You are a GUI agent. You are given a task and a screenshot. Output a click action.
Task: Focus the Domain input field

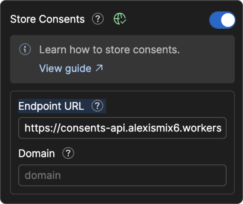123,175
